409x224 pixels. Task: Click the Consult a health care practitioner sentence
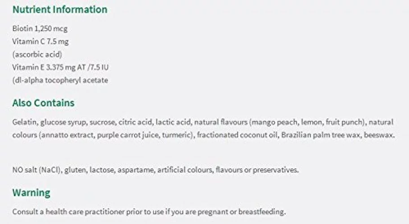coord(149,211)
